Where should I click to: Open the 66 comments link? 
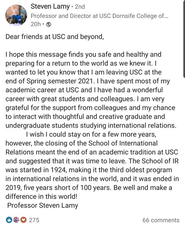161,220
